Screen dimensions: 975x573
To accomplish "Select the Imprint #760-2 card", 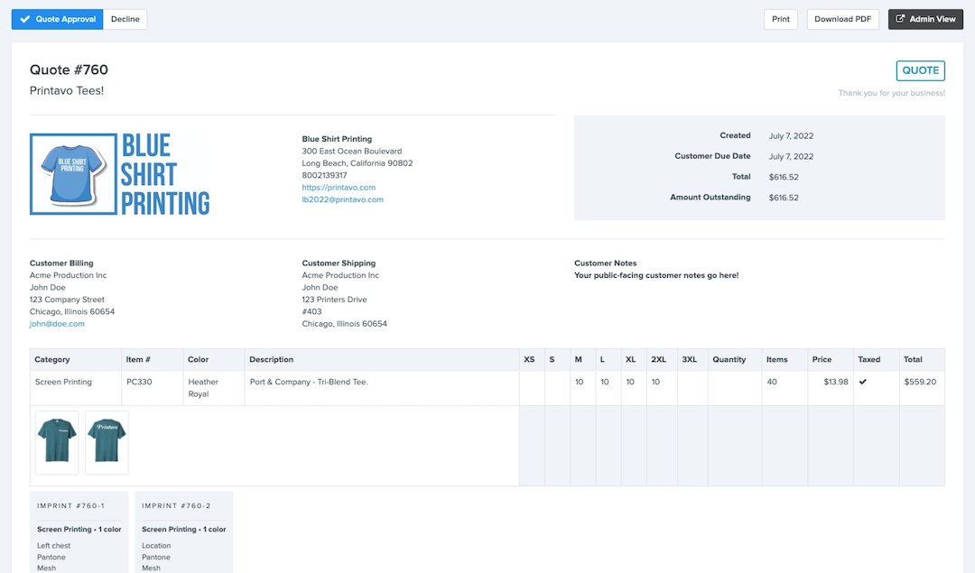I will click(183, 532).
